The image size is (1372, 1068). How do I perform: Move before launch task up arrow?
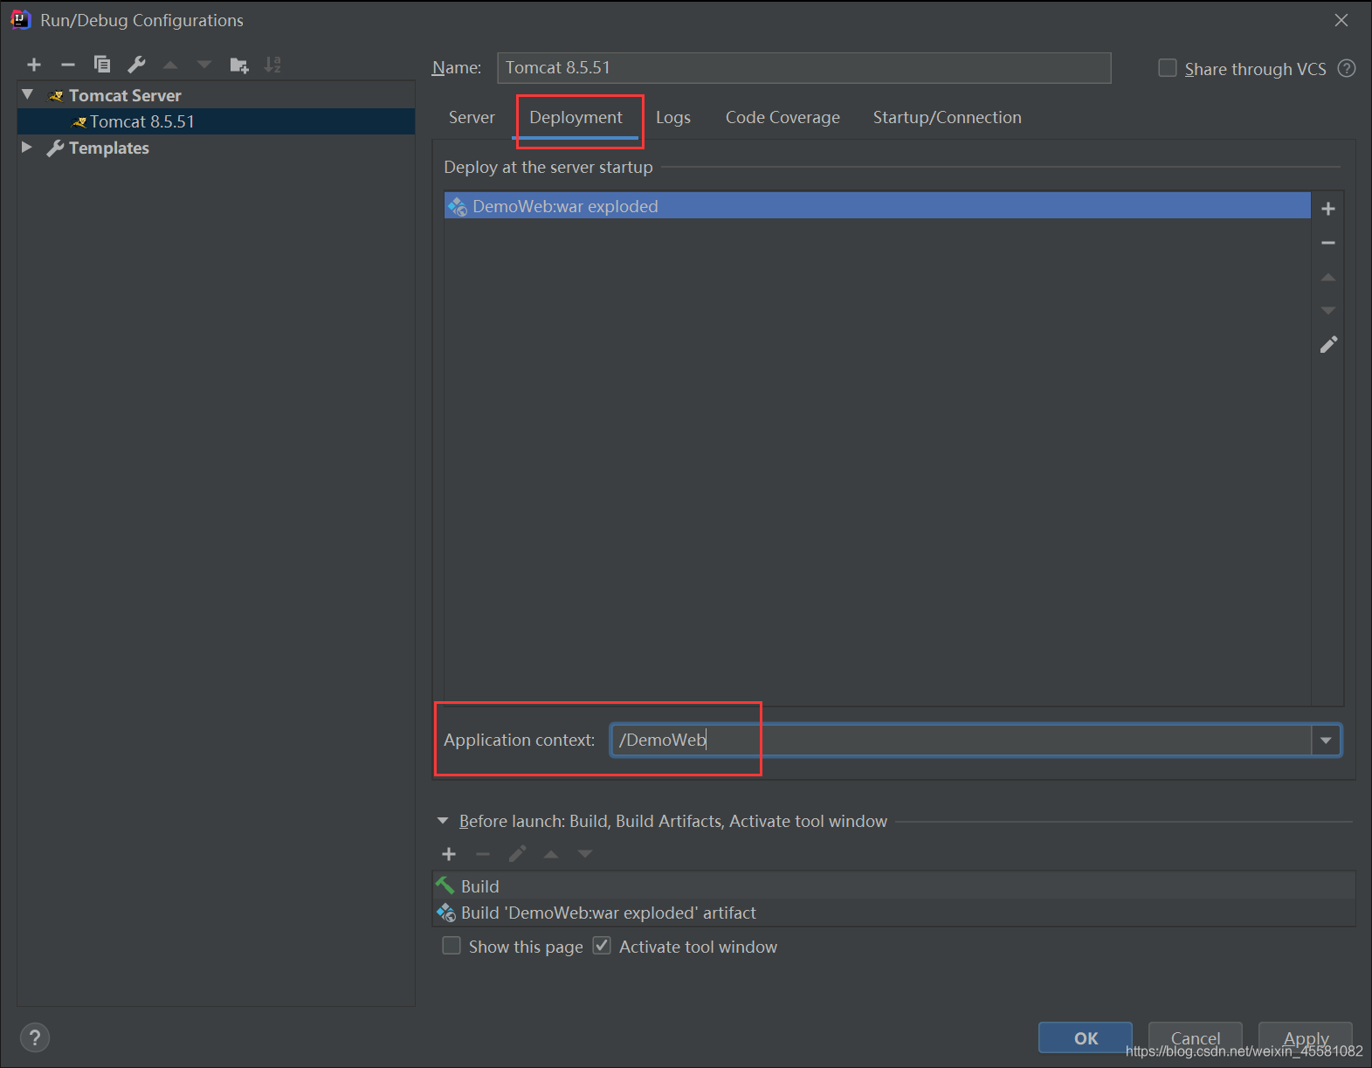551,854
